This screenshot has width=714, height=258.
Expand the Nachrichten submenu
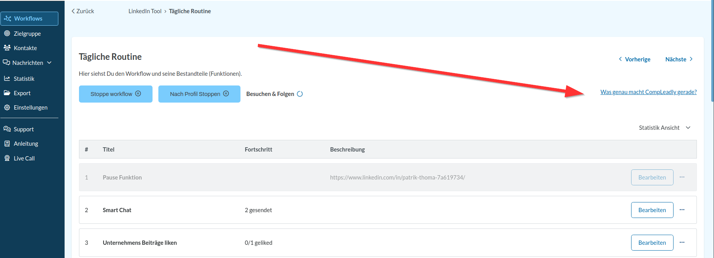point(49,63)
